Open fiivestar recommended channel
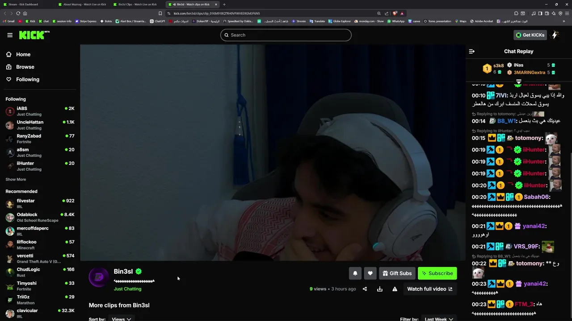The height and width of the screenshot is (321, 572). click(39, 203)
